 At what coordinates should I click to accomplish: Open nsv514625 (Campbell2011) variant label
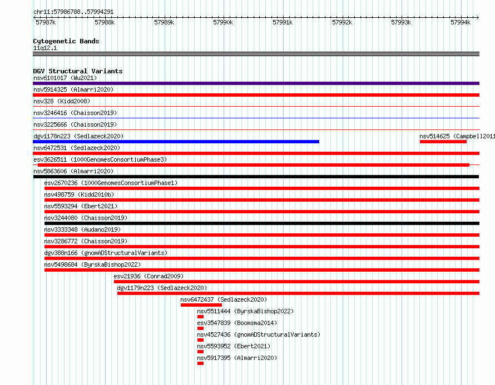tap(457, 136)
